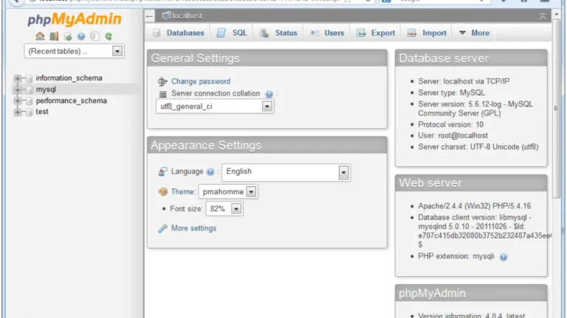Click the help icon beside PHP extension mysqli

(x=504, y=257)
